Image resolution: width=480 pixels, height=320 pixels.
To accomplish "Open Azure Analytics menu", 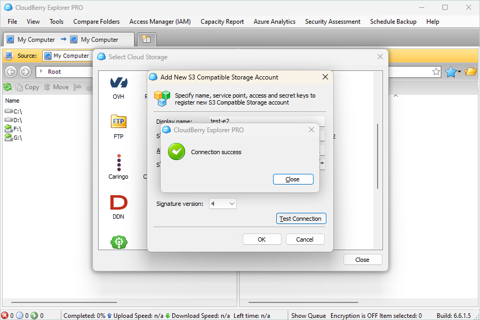I will (x=275, y=22).
